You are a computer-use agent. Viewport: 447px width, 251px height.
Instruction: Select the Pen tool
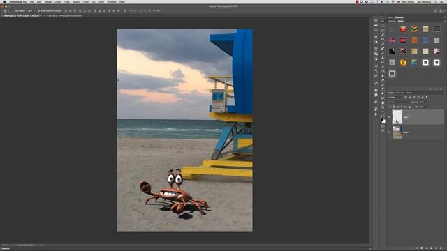point(383,84)
